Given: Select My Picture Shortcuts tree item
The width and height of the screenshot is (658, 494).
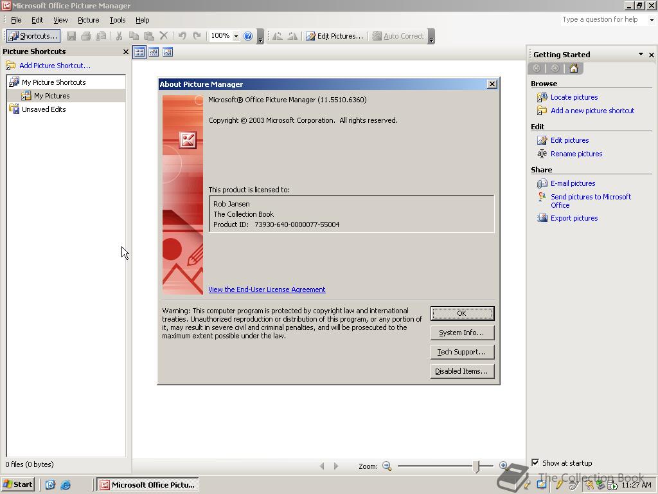Looking at the screenshot, I should point(54,82).
